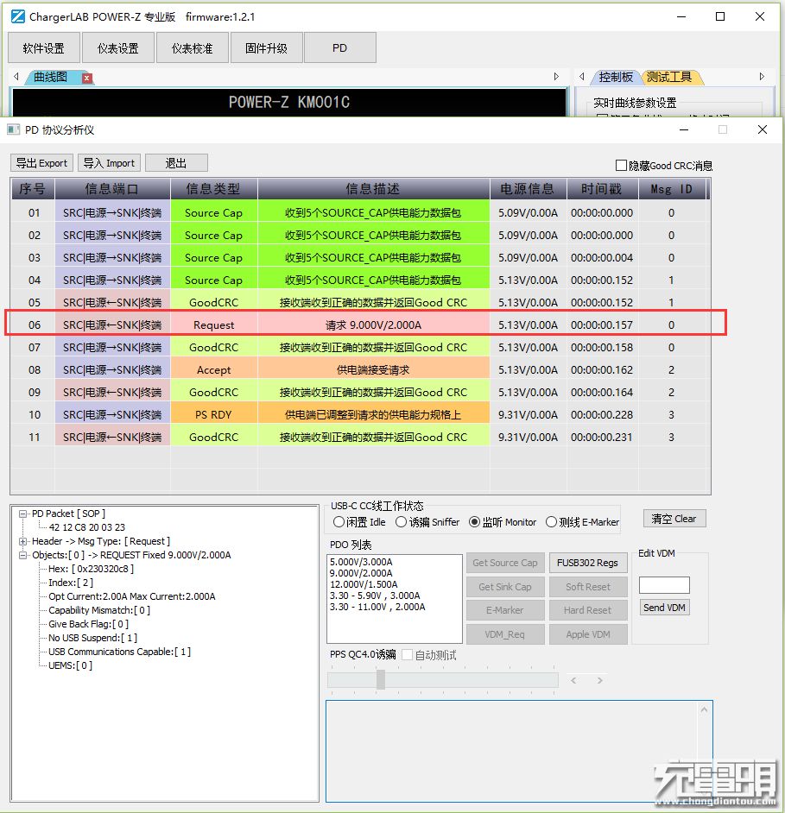Select PDO entry 5.000V/3.000A
The height and width of the screenshot is (813, 785).
pos(361,562)
